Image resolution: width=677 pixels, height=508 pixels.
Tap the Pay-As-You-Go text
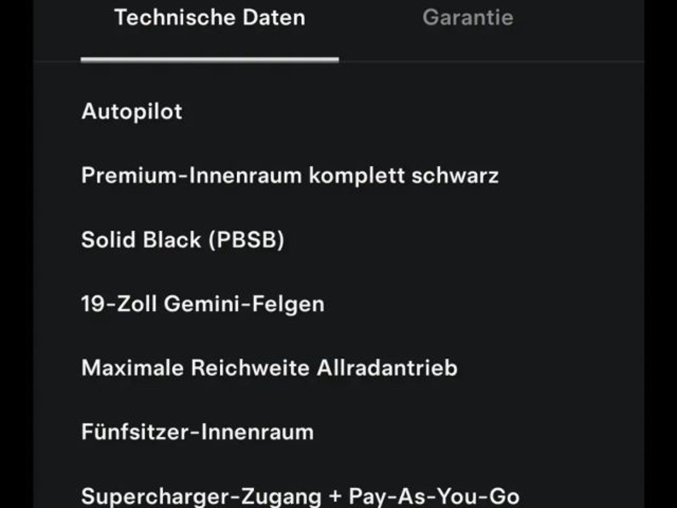point(434,496)
